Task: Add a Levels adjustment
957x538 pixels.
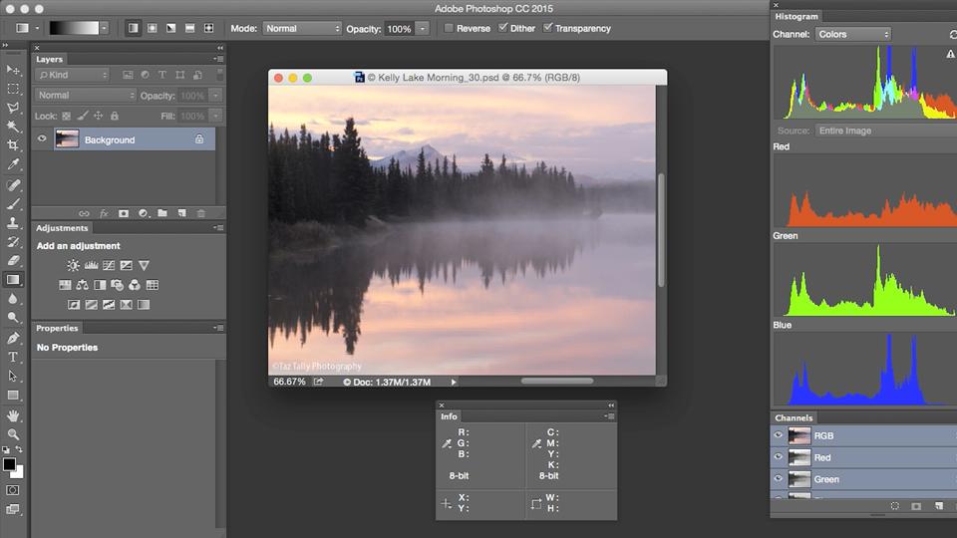Action: (91, 265)
